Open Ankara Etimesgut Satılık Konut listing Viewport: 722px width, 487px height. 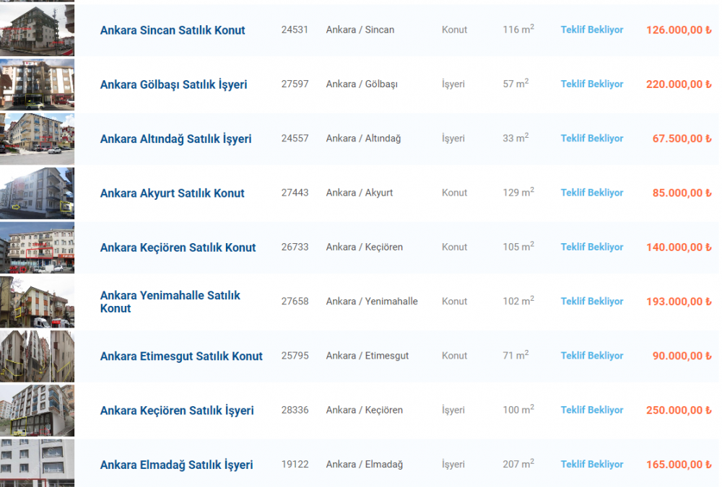coord(181,356)
